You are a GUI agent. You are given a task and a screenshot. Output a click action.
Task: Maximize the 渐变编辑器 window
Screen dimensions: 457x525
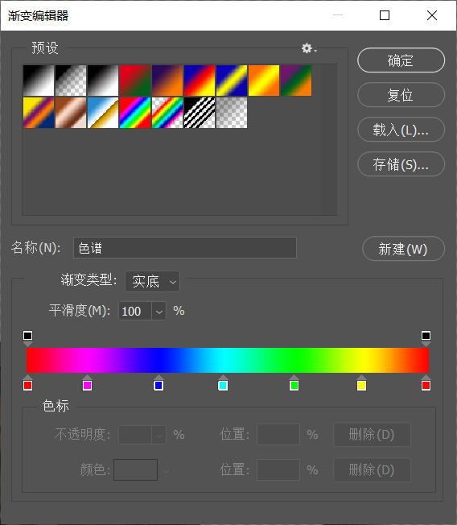tap(385, 15)
